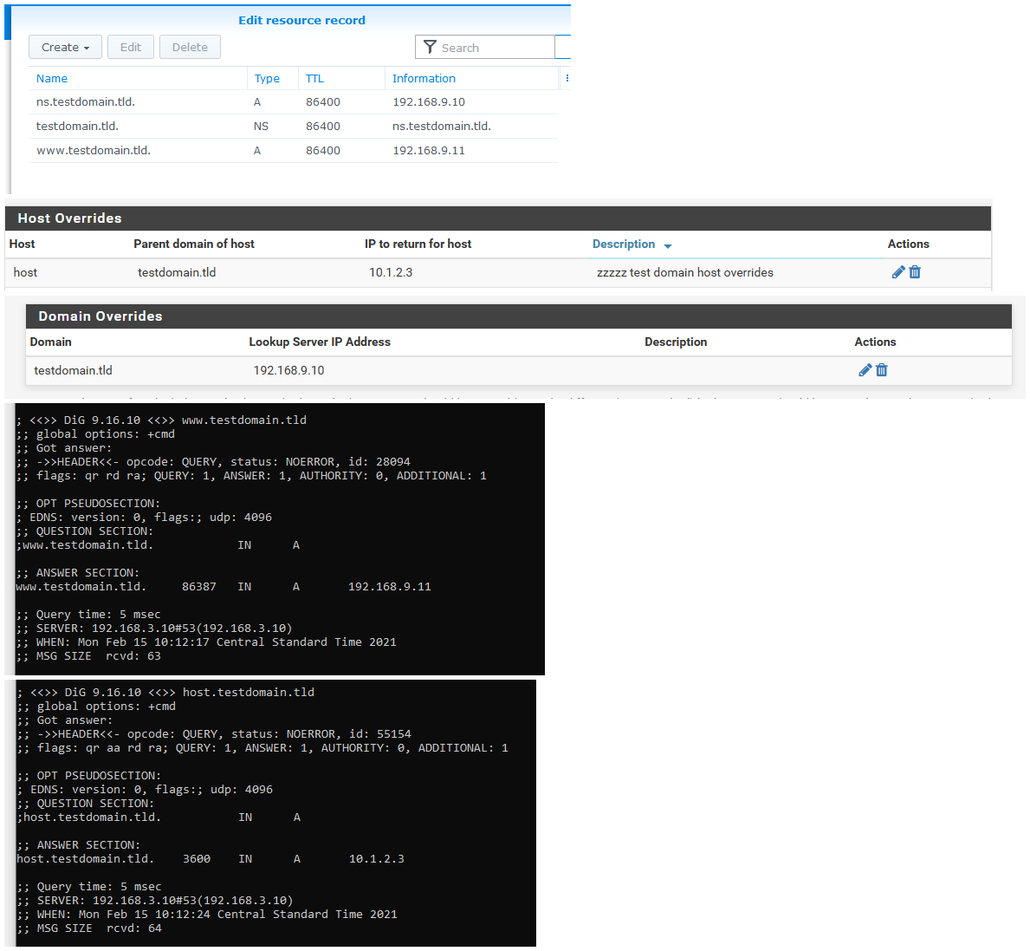Screen dimensions: 1030x951
Task: Sort Host Overrides by Description column
Action: coord(624,244)
